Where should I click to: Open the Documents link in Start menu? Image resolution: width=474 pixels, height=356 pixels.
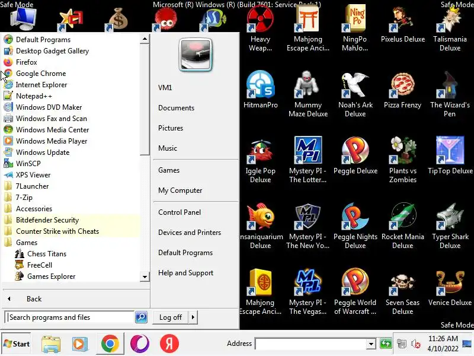click(176, 108)
